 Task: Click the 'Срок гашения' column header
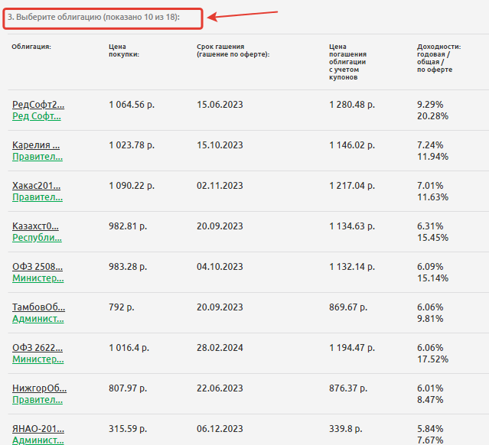(233, 50)
